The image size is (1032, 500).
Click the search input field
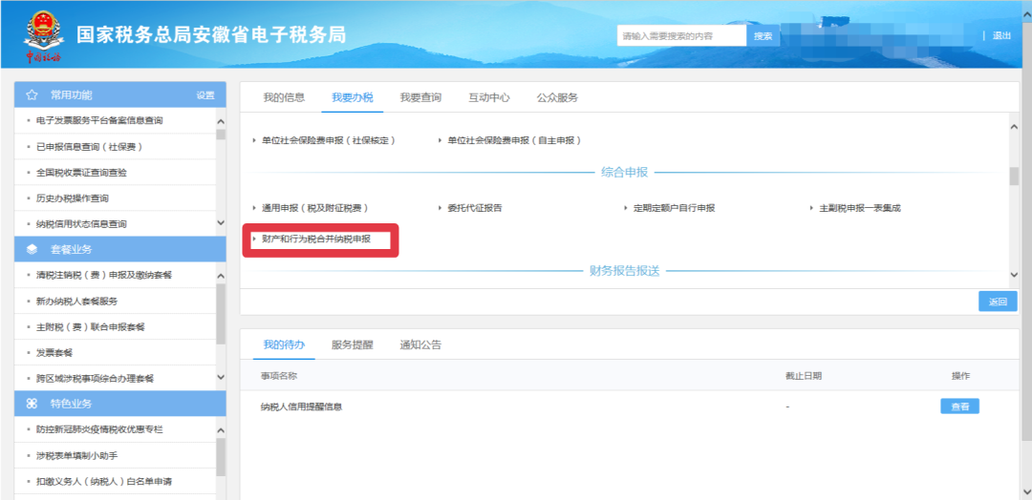681,35
